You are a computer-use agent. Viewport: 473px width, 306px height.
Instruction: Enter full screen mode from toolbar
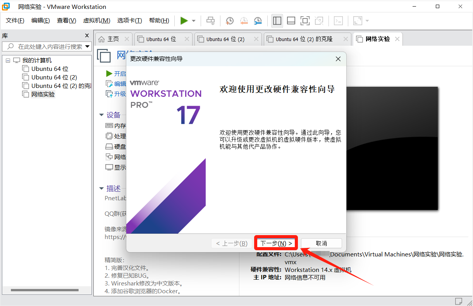(x=305, y=21)
